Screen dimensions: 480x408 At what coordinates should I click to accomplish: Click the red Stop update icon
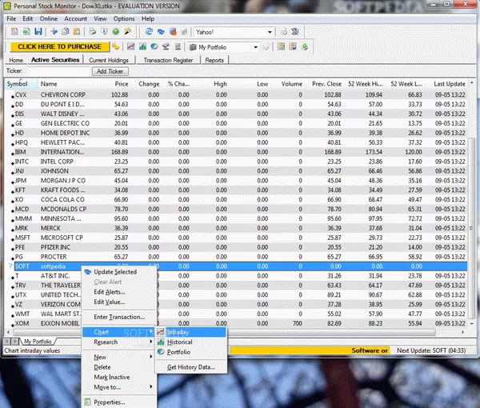click(173, 31)
